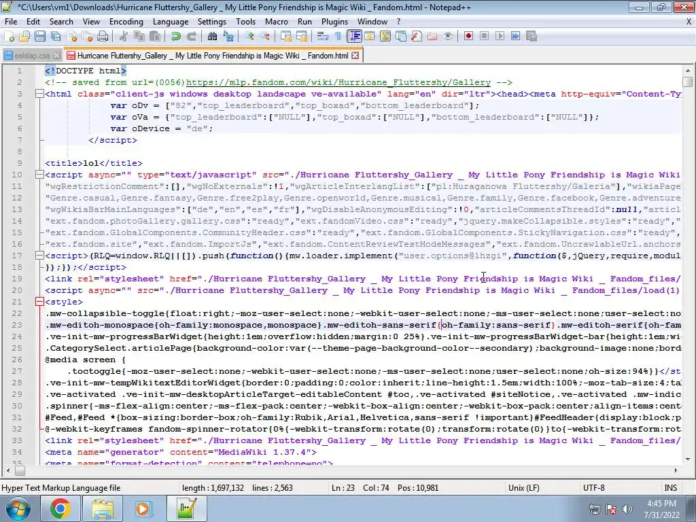Toggle show all characters pilcrow icon
Image resolution: width=696 pixels, height=522 pixels.
(x=338, y=37)
